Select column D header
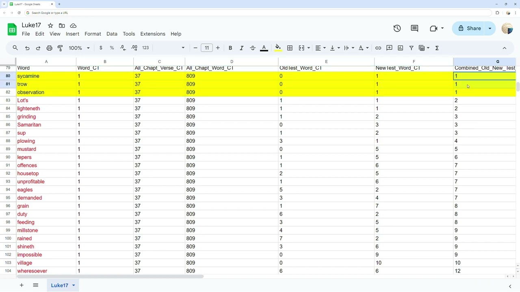This screenshot has width=520, height=292. point(232,62)
